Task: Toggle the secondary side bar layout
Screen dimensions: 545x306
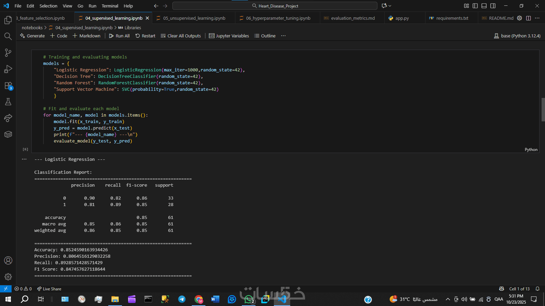Action: pos(493,6)
